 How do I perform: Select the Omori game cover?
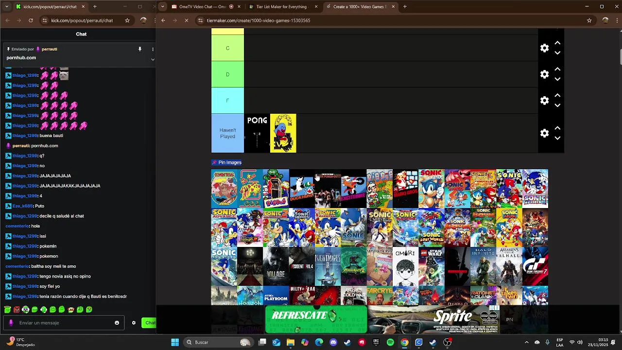click(405, 266)
